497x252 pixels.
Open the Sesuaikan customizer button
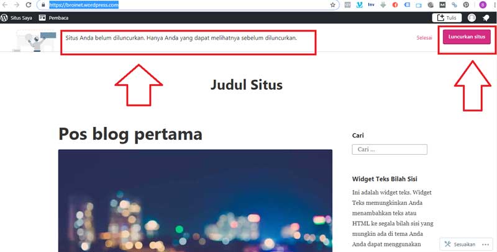click(x=460, y=245)
